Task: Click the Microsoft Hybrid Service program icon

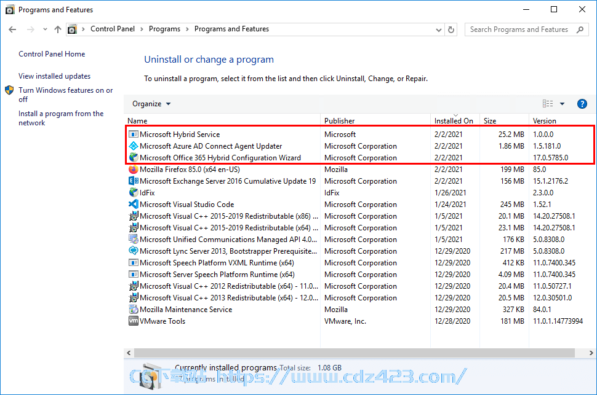Action: pos(134,134)
